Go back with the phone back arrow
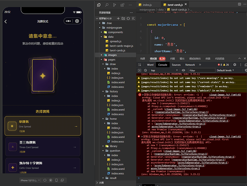Screen dimensions: 247x186 tap(6, 22)
